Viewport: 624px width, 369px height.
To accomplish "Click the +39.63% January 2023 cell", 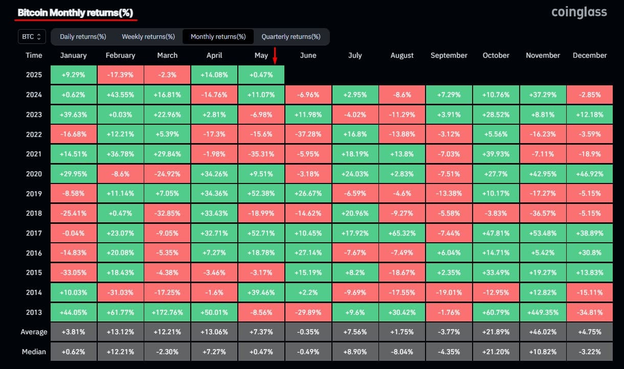I will (x=74, y=114).
